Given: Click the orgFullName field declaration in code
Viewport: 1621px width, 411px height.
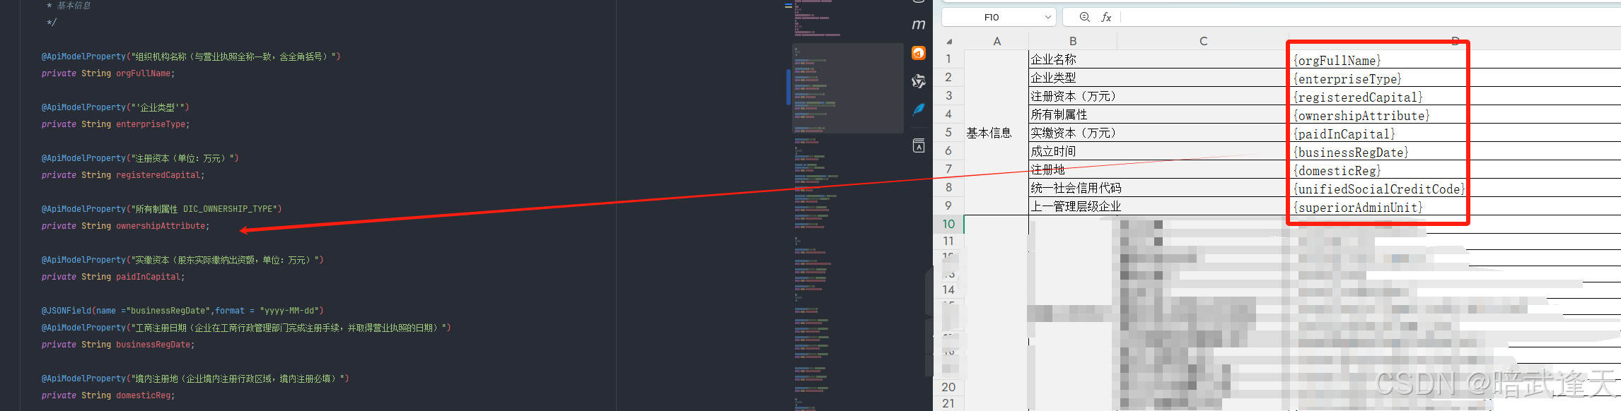Looking at the screenshot, I should pos(108,73).
